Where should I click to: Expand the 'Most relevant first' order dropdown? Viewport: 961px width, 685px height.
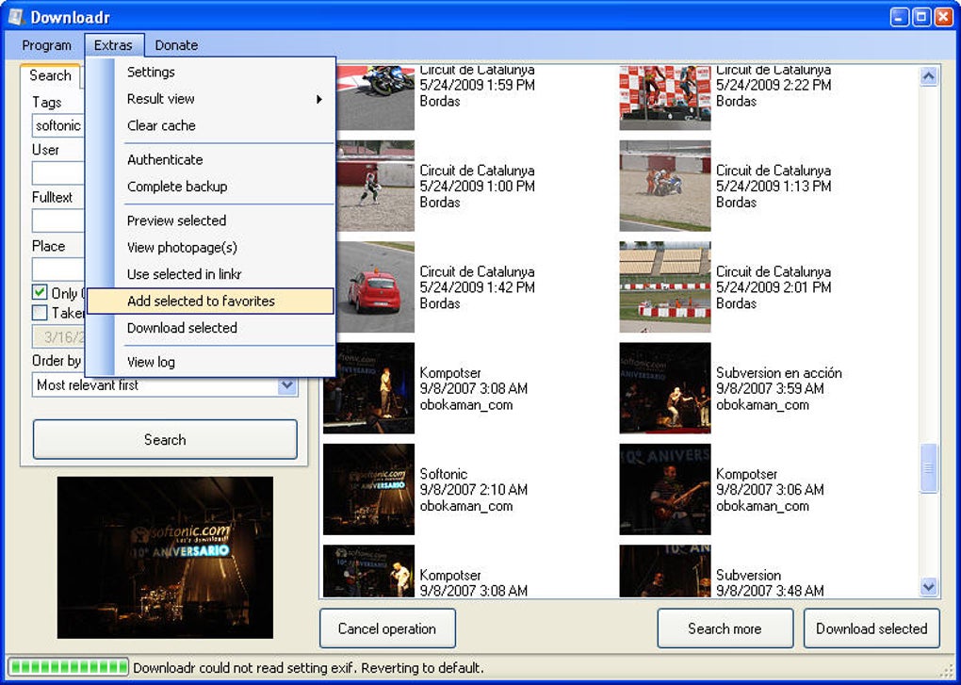pos(286,385)
